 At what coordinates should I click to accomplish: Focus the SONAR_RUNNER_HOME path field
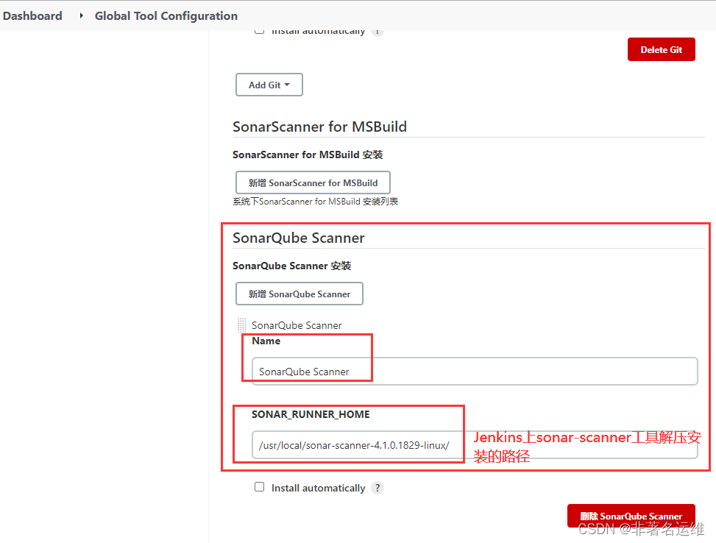point(475,445)
